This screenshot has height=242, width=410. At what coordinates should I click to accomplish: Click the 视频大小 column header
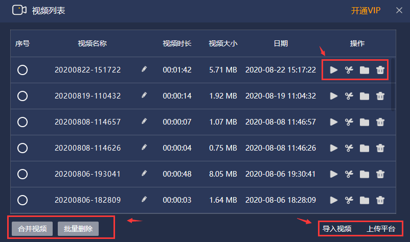click(223, 43)
